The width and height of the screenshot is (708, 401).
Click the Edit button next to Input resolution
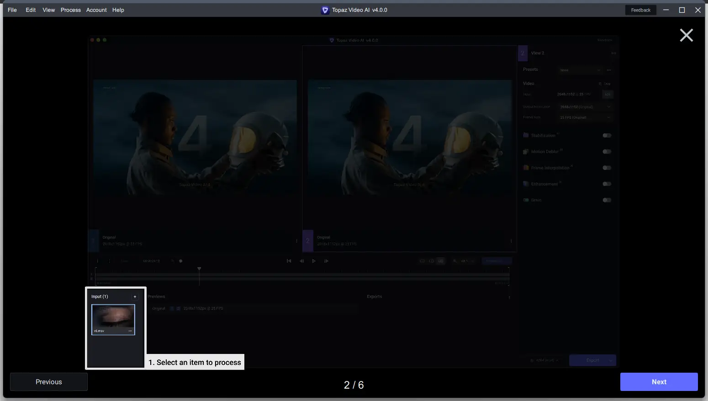pos(607,94)
